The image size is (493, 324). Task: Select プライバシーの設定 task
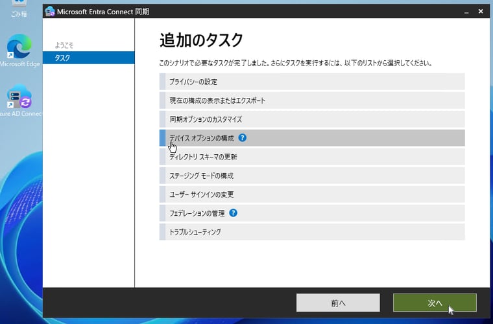click(x=312, y=82)
